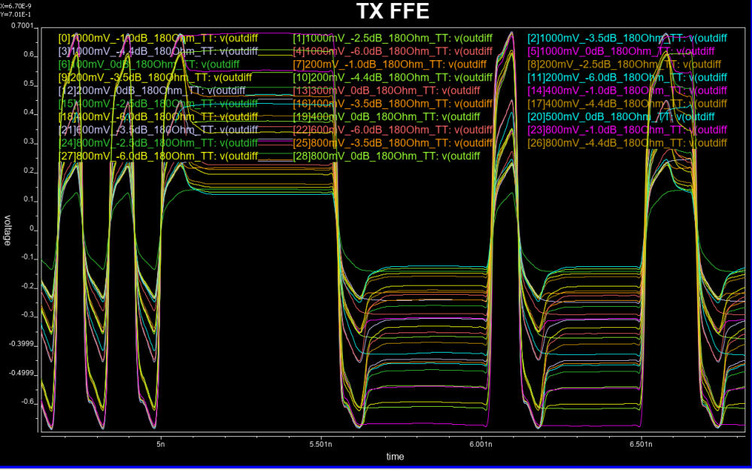Click the TX FFE plot title

click(x=395, y=13)
